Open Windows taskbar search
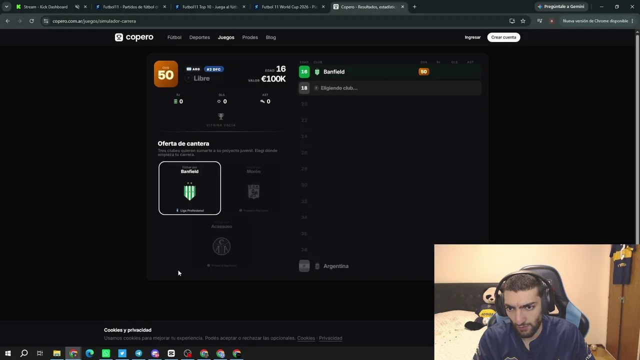The height and width of the screenshot is (360, 640). [x=24, y=353]
